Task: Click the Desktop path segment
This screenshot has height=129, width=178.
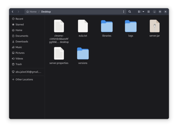Action: tap(46, 12)
